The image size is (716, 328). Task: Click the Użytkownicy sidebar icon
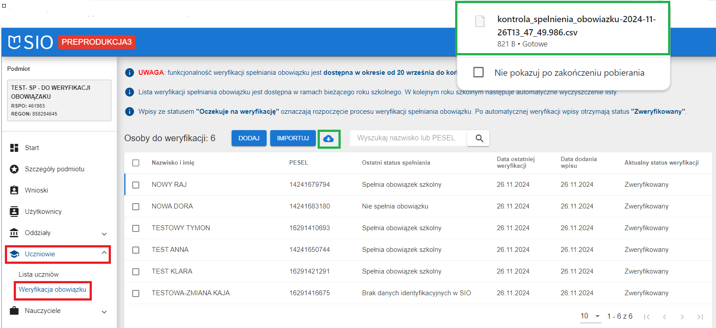click(x=14, y=212)
